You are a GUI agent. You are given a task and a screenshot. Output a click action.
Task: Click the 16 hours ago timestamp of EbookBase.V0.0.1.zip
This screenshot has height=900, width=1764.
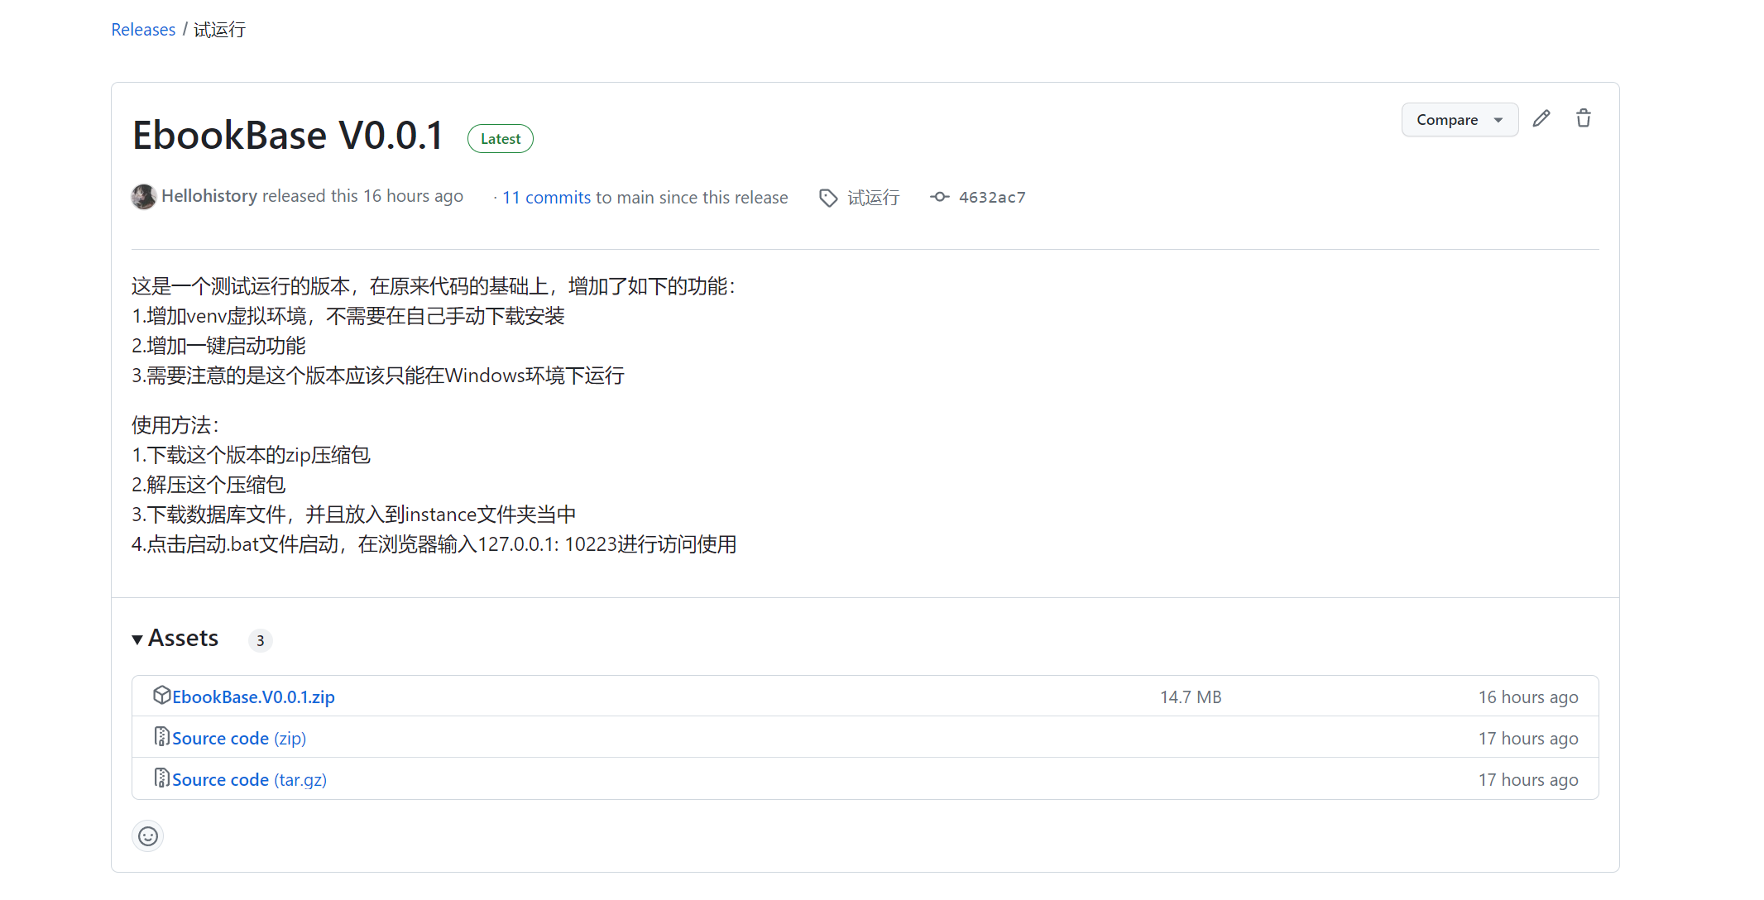1528,697
